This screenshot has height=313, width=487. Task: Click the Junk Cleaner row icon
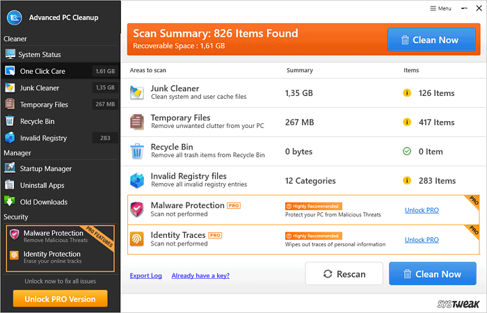(137, 93)
